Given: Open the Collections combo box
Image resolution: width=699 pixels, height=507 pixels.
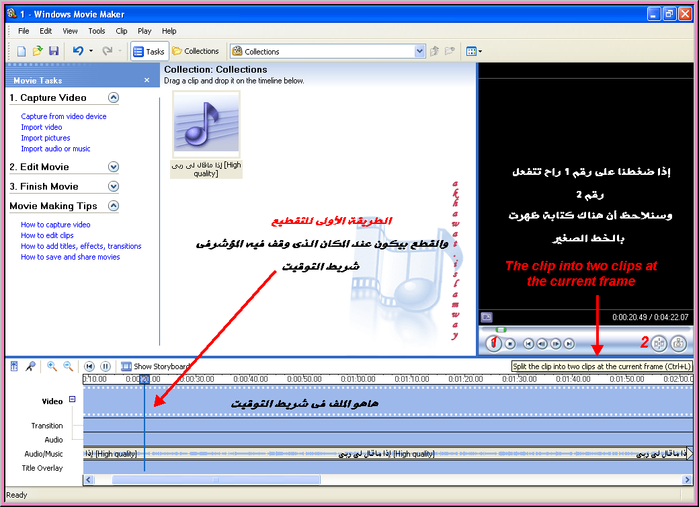Looking at the screenshot, I should pos(327,51).
